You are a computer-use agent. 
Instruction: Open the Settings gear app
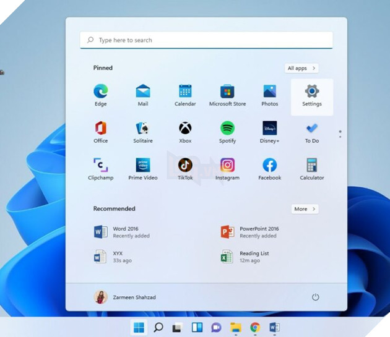point(312,97)
